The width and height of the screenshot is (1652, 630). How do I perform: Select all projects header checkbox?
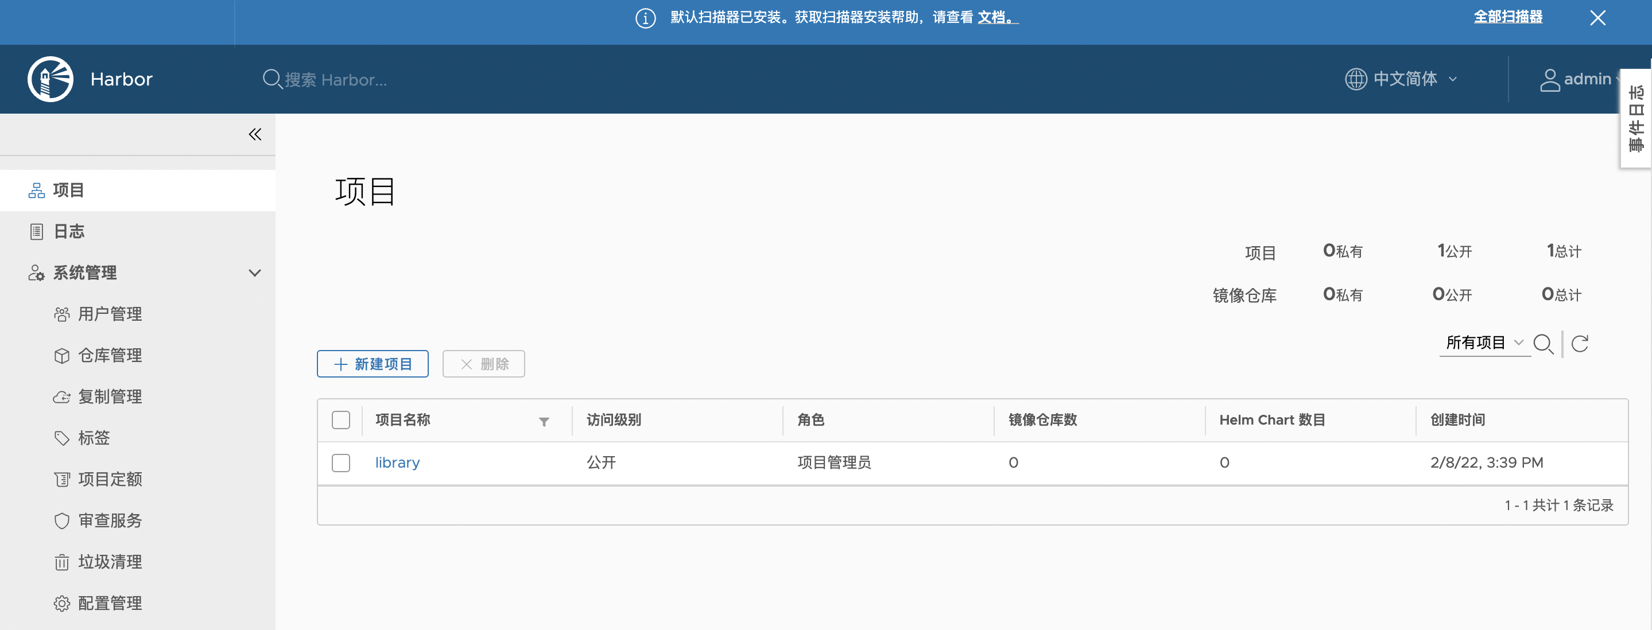[x=340, y=420]
